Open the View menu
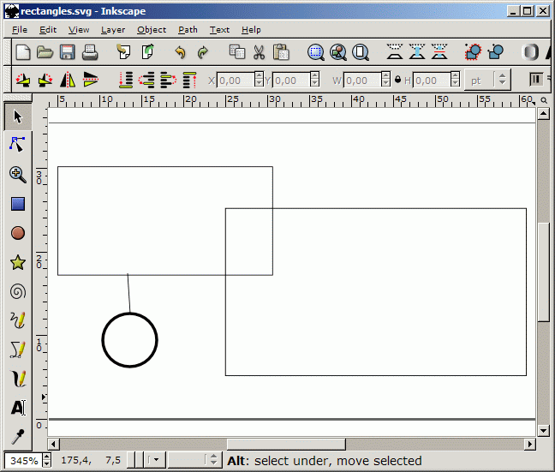The width and height of the screenshot is (555, 472). tap(79, 30)
